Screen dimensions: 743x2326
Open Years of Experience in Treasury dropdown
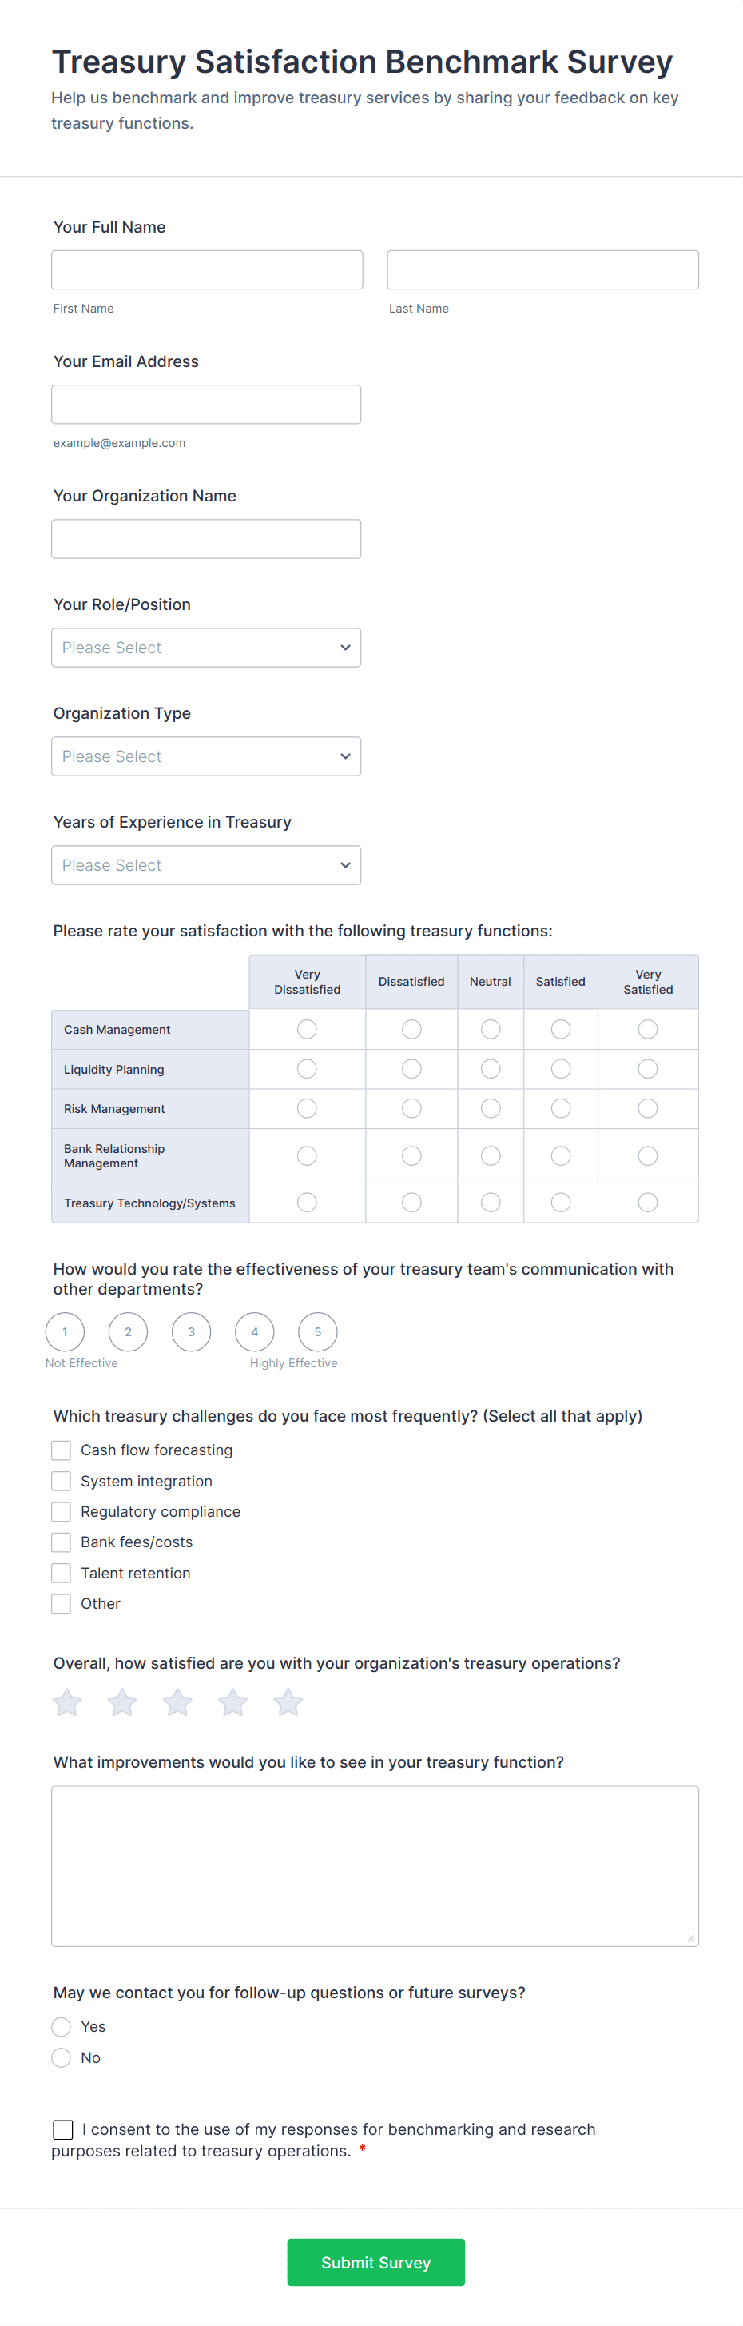click(x=206, y=865)
